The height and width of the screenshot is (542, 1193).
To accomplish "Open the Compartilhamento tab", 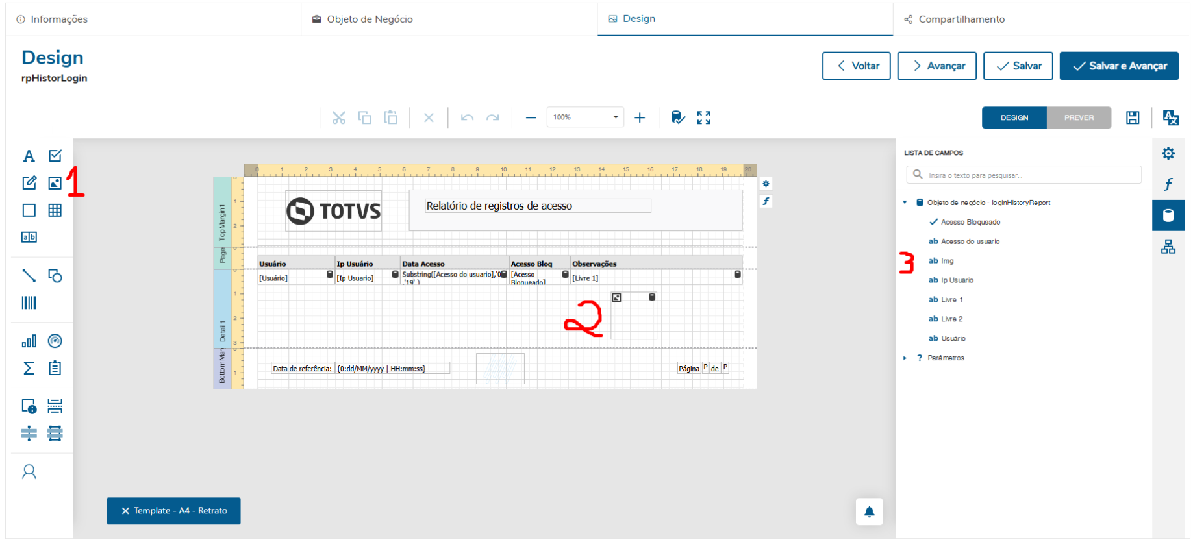I will click(1041, 19).
